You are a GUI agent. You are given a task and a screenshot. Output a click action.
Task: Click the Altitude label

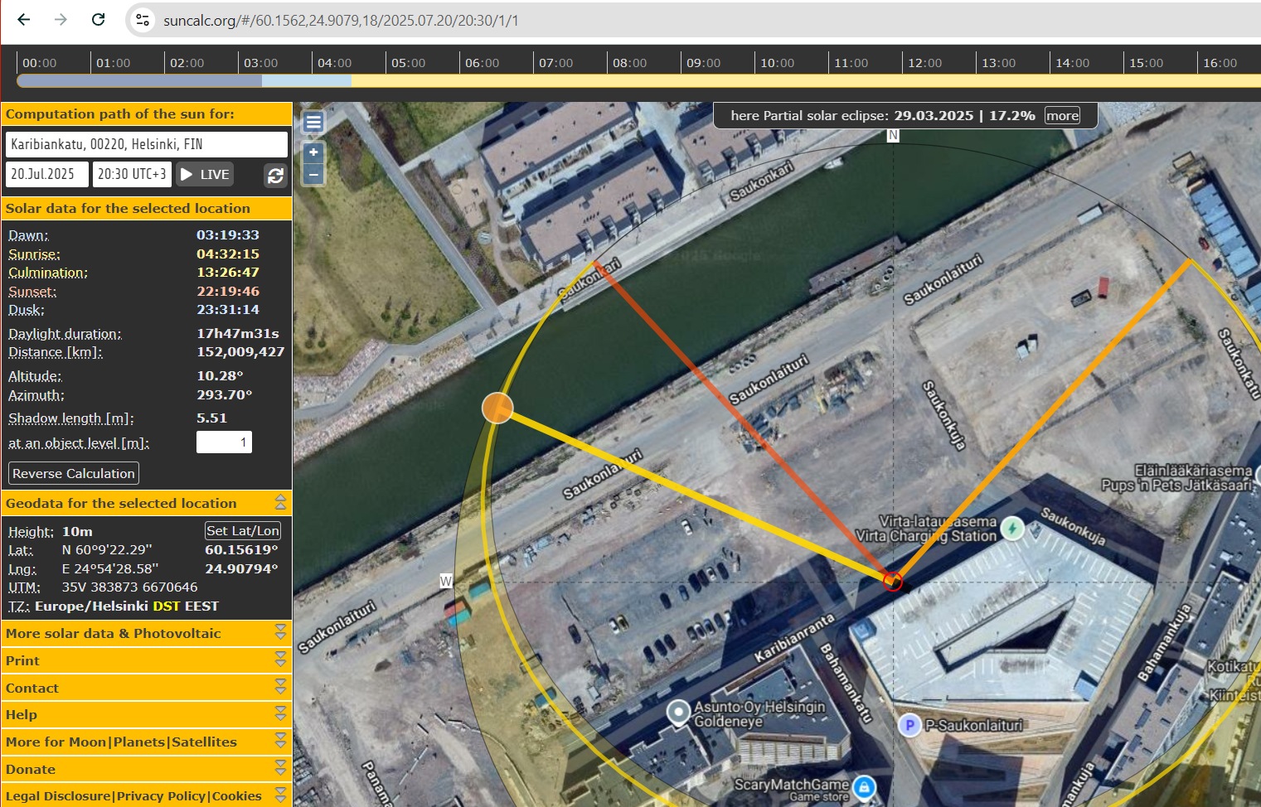[x=35, y=376]
